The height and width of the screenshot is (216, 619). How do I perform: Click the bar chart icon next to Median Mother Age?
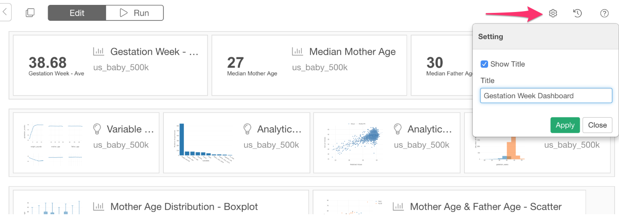click(297, 52)
